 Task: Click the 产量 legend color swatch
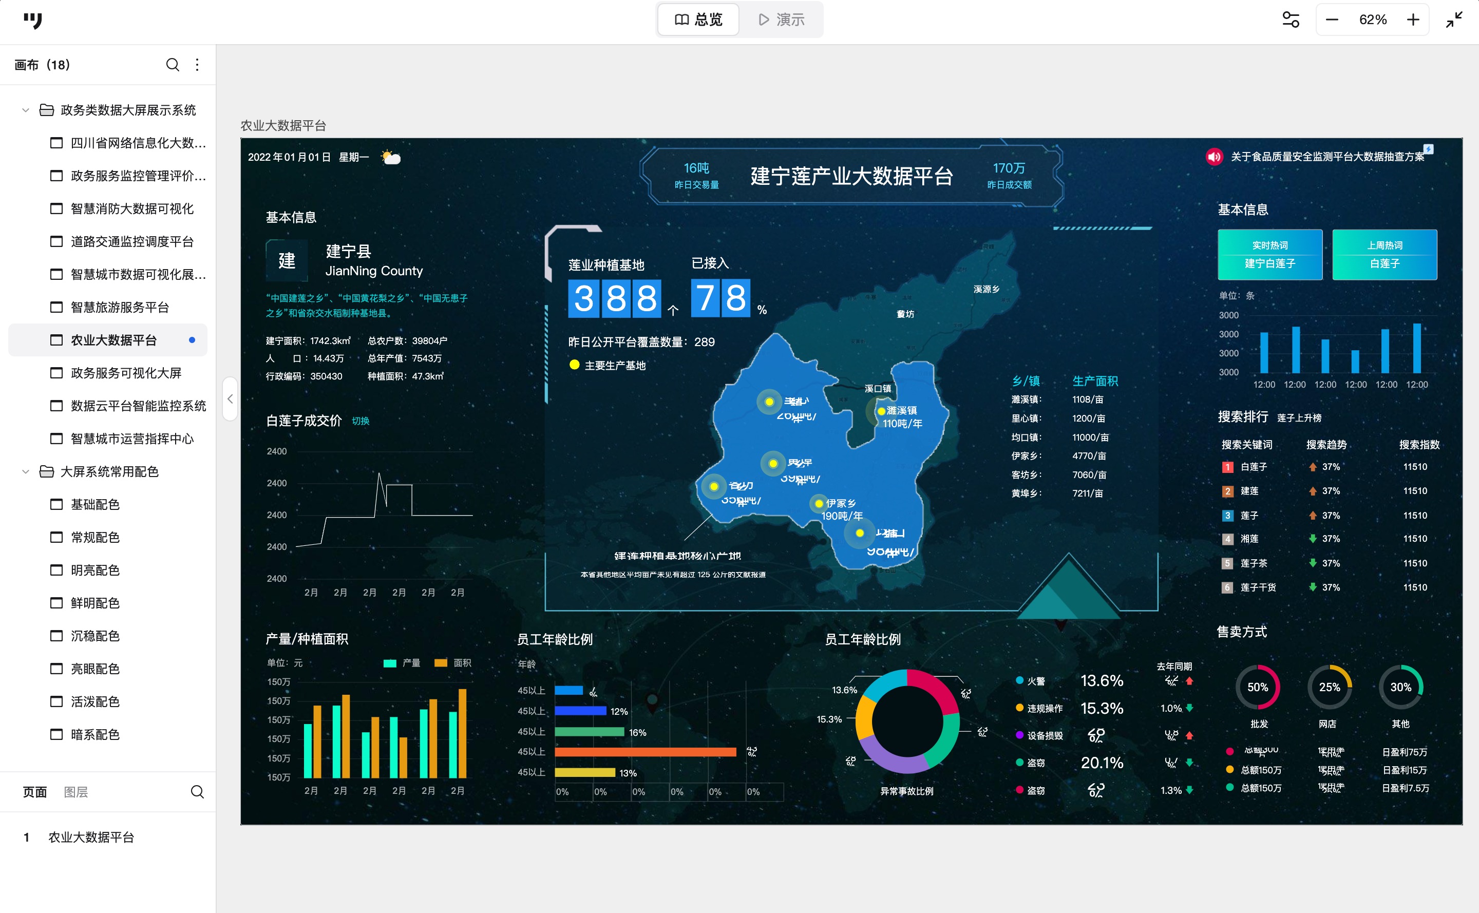coord(390,663)
